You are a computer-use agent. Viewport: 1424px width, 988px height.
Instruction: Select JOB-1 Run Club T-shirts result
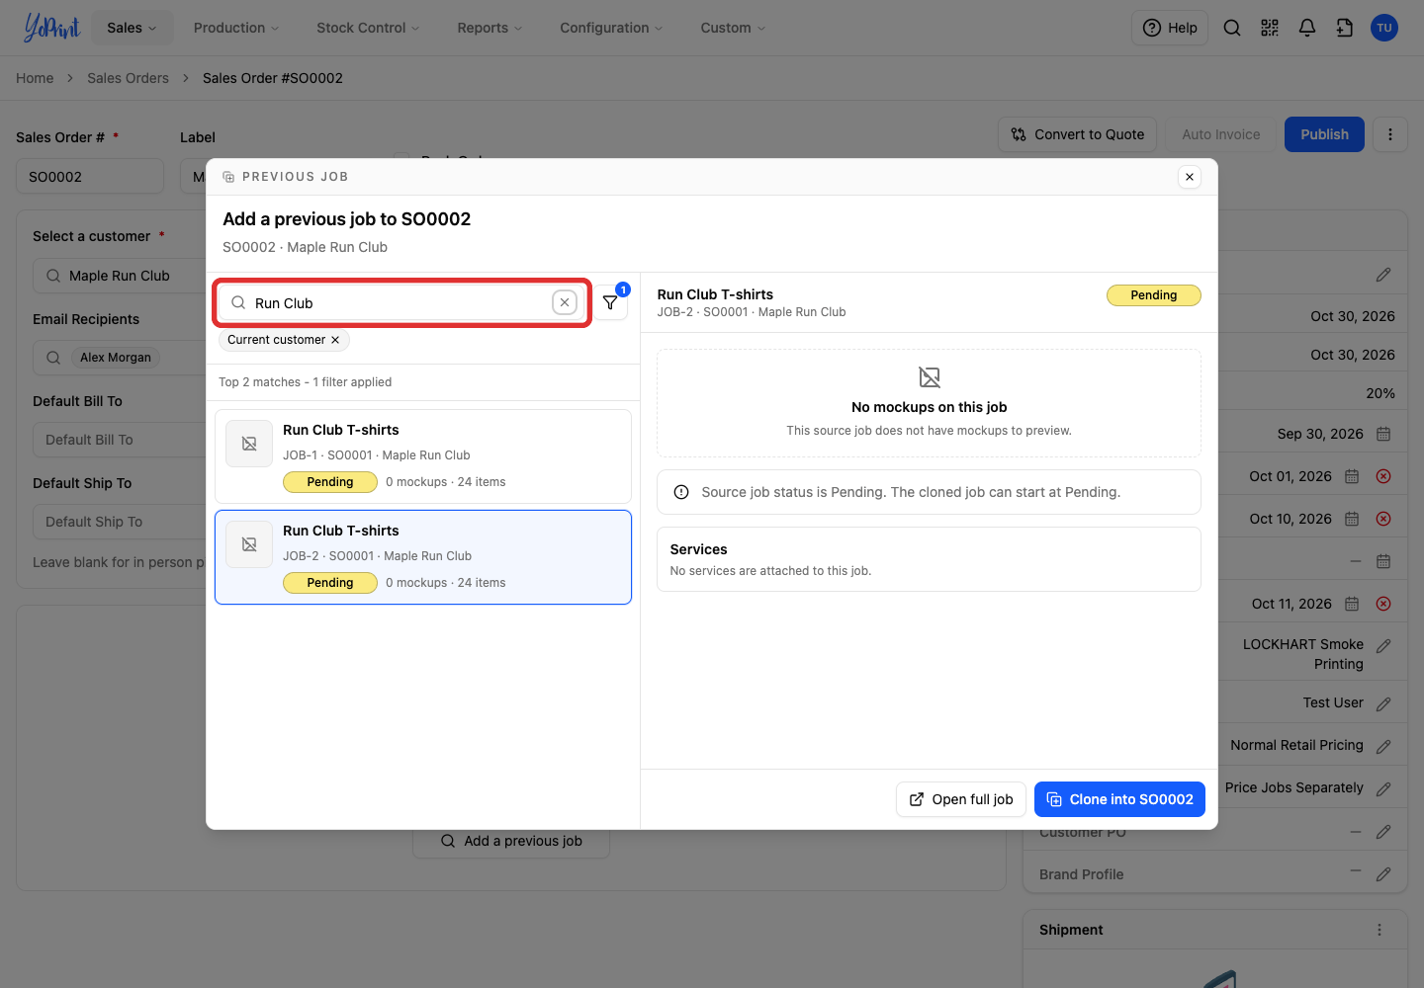point(423,455)
